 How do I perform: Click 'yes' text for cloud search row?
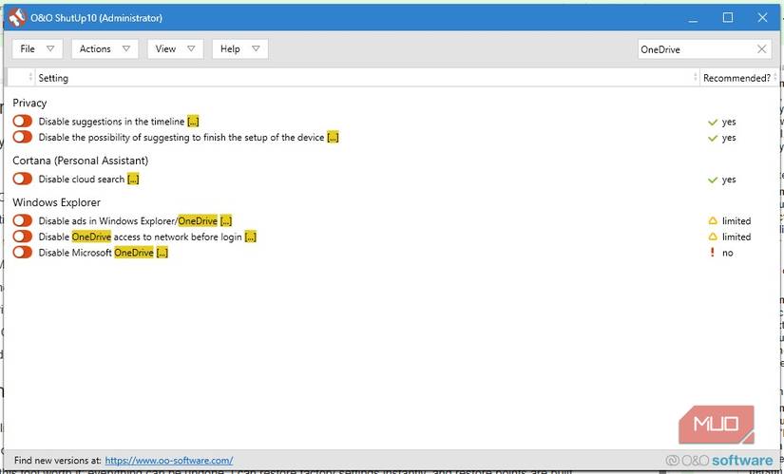(x=729, y=180)
